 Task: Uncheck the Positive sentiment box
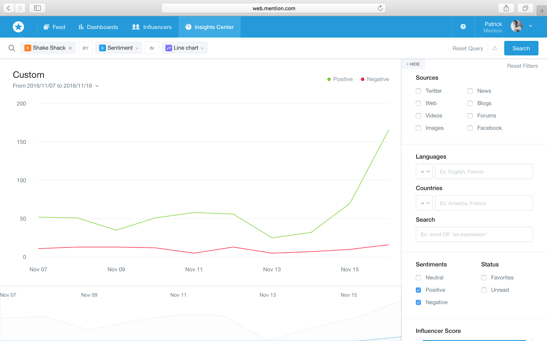[418, 290]
